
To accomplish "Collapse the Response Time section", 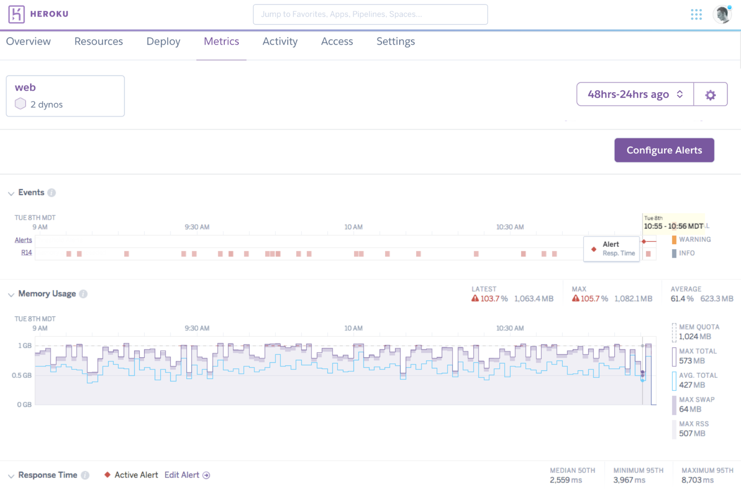I will (11, 475).
